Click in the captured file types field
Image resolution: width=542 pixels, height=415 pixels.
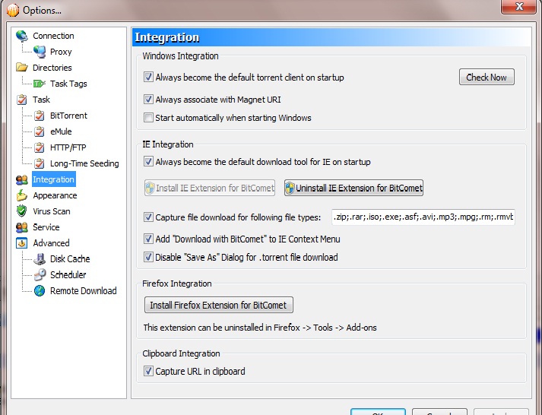coord(423,217)
